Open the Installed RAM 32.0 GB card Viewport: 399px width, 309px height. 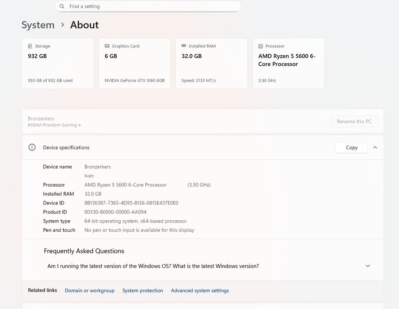click(x=212, y=64)
